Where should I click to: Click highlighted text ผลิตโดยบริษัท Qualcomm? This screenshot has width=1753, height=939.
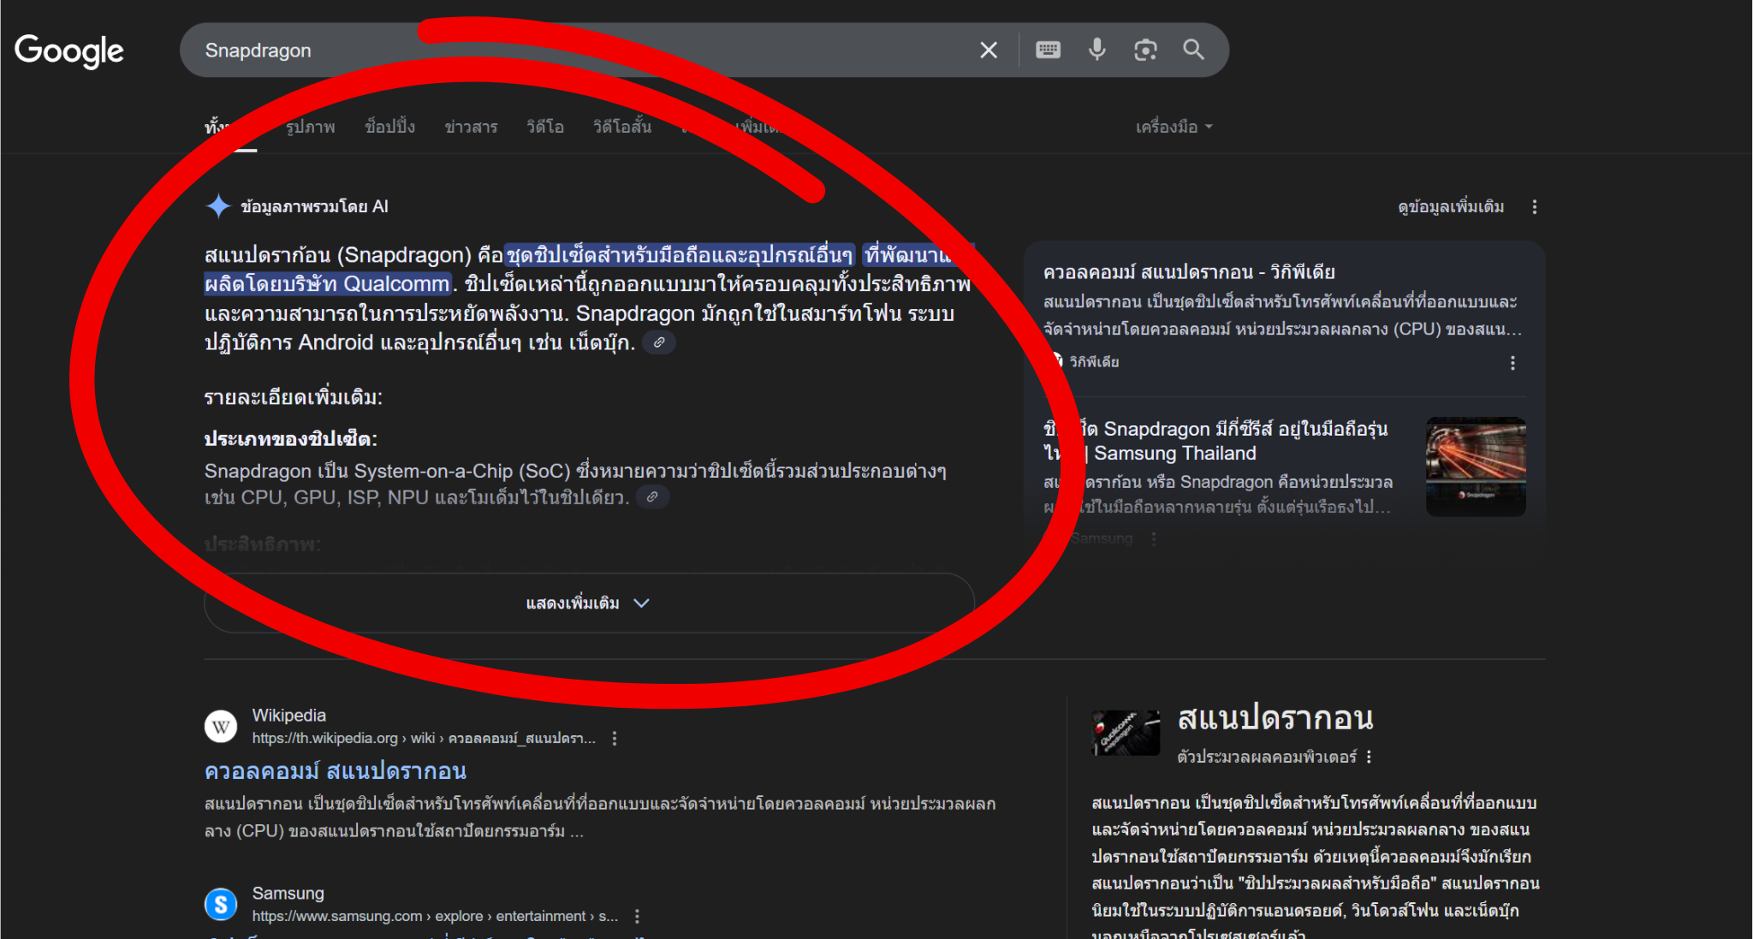point(327,283)
